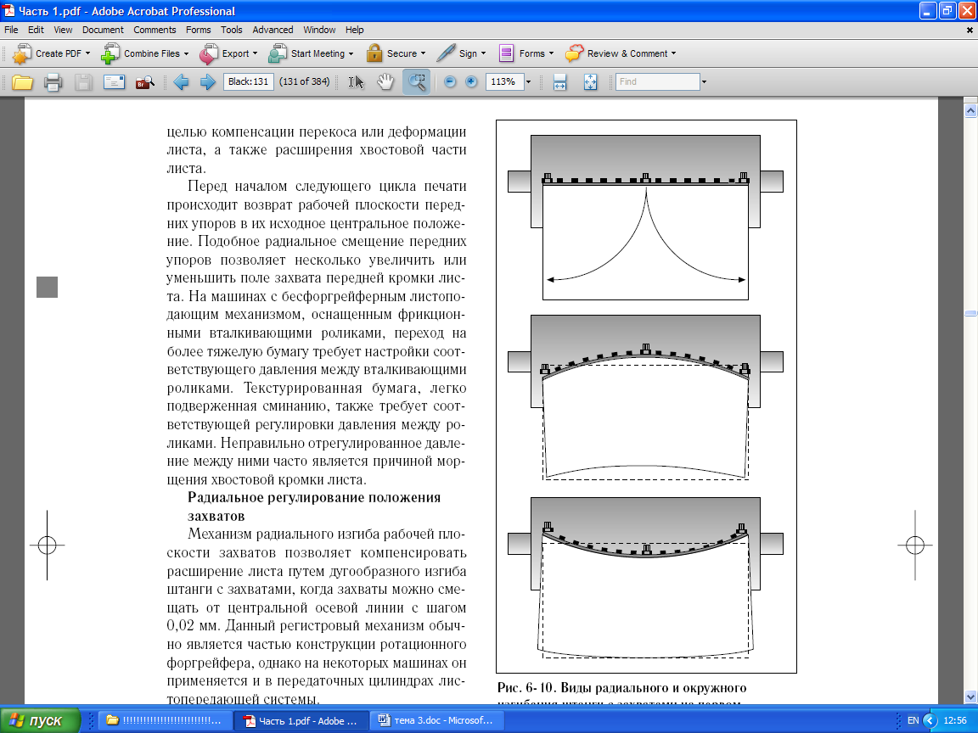The image size is (978, 733).
Task: Click the Search binoculars icon
Action: (144, 82)
